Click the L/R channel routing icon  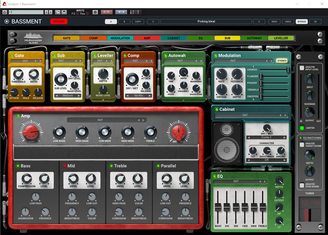[135, 12]
